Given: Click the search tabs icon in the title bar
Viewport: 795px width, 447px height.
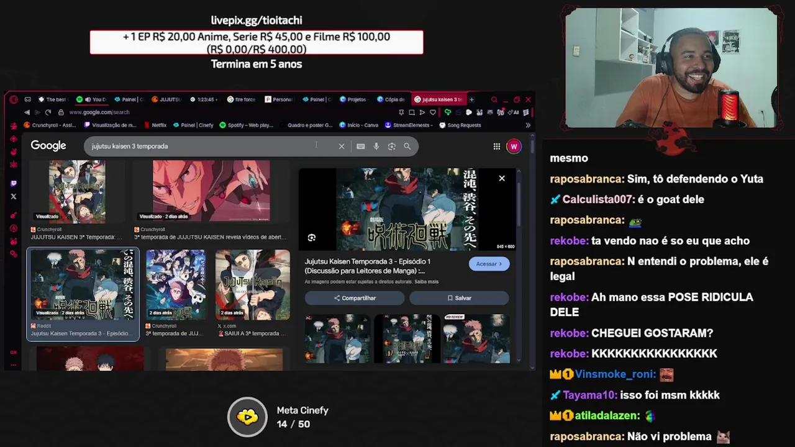Looking at the screenshot, I should [494, 99].
